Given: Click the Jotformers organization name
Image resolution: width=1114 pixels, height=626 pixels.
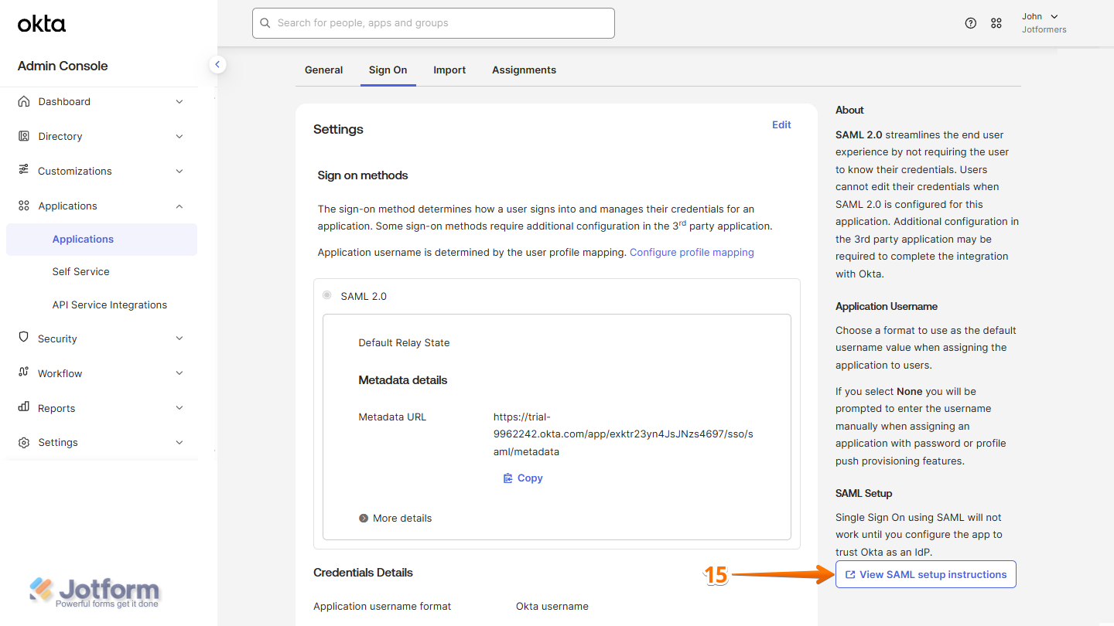Looking at the screenshot, I should coord(1044,30).
